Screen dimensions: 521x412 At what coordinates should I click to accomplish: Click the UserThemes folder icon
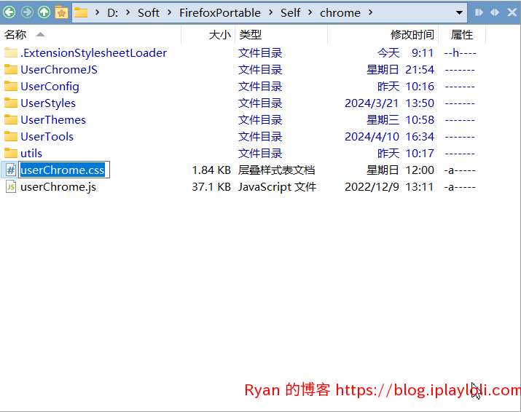click(11, 119)
